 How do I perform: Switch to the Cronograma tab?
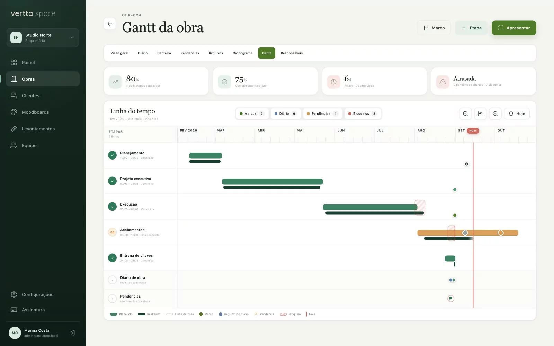click(242, 53)
